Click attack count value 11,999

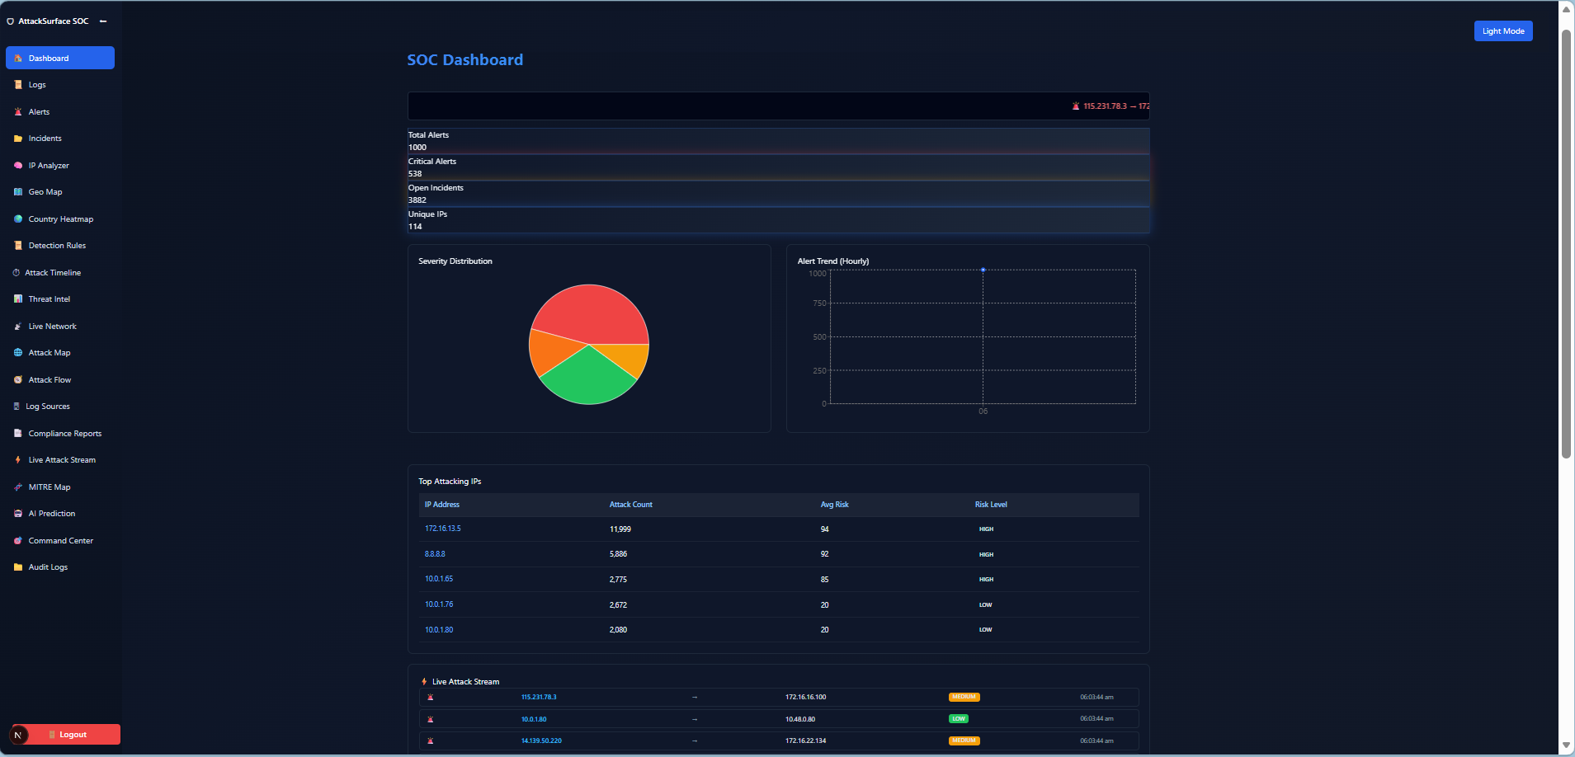[620, 529]
